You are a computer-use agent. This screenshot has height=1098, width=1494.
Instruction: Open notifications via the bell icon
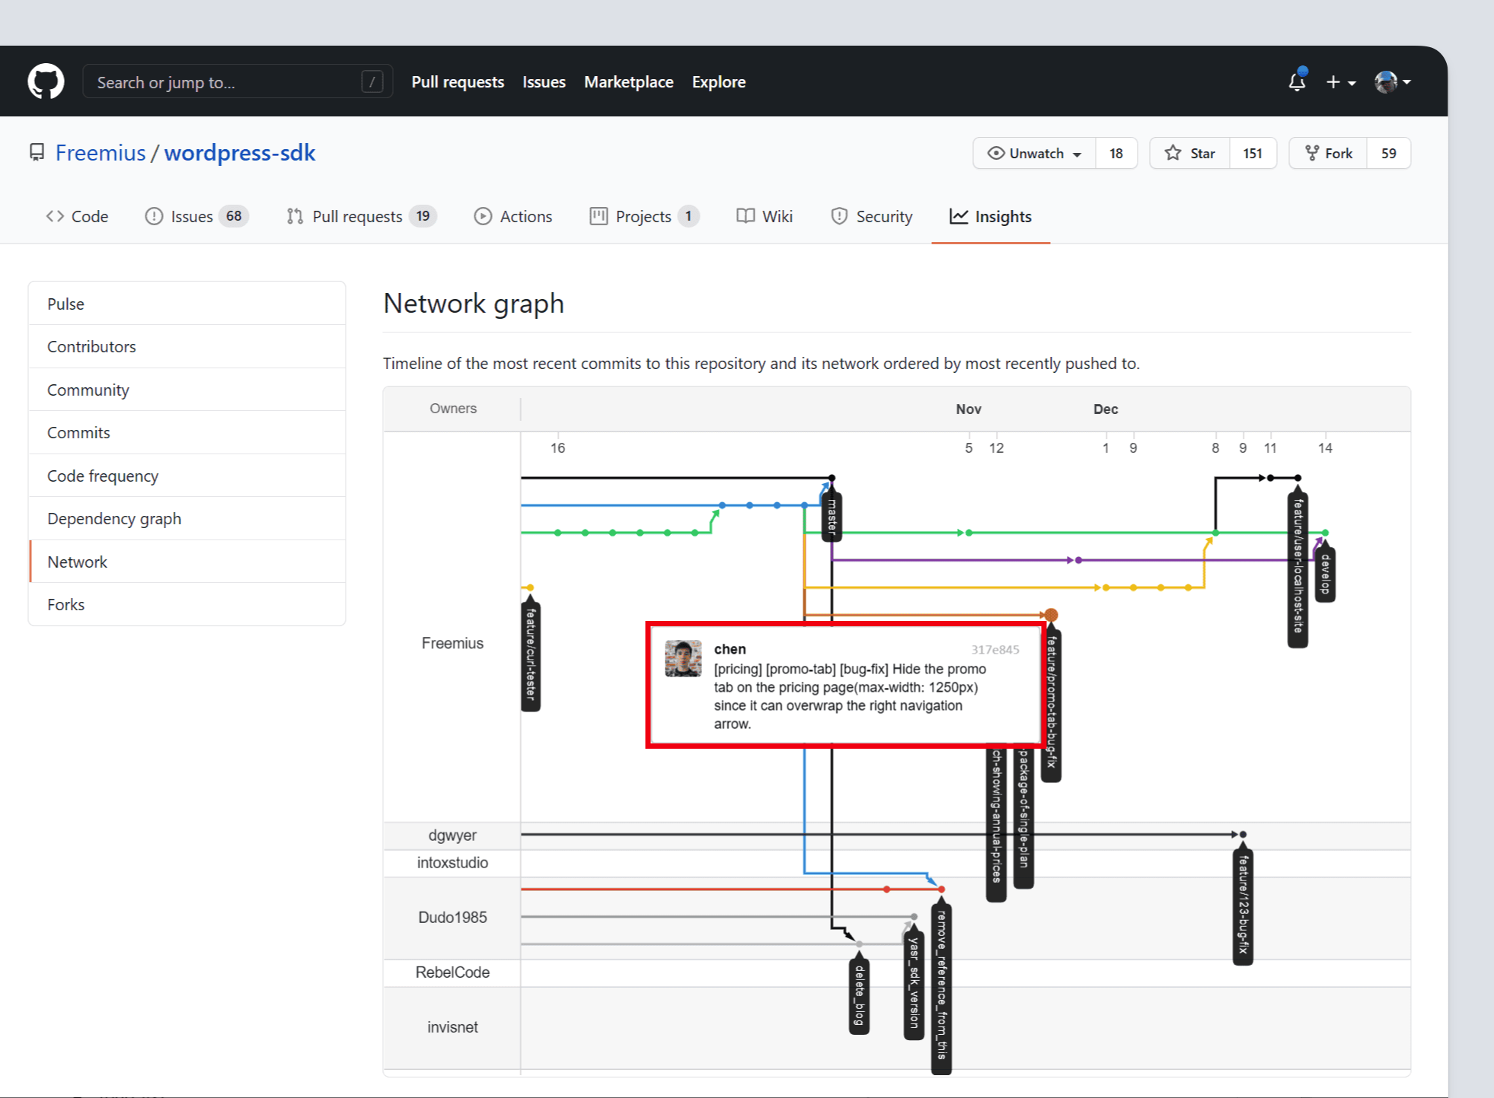[x=1296, y=81]
